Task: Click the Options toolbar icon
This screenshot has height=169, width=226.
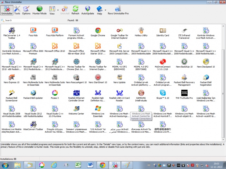Action: tap(26, 10)
